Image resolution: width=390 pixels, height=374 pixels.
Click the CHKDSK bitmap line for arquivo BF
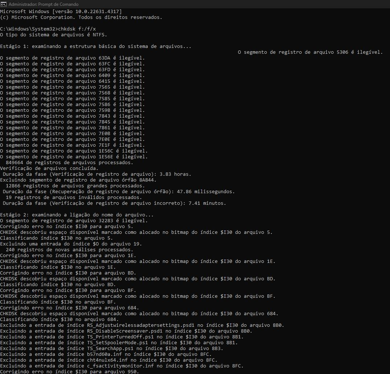tap(138, 296)
